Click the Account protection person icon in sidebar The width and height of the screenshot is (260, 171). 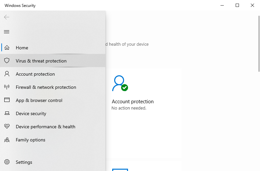tap(7, 74)
